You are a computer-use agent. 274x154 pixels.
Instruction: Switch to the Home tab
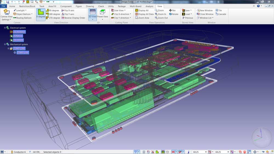click(12, 6)
